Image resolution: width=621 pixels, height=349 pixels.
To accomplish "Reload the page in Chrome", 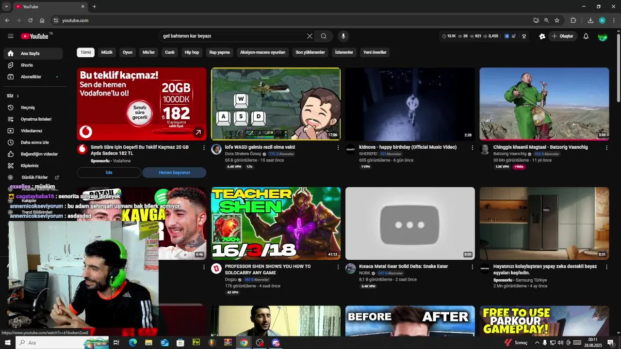I will click(30, 20).
